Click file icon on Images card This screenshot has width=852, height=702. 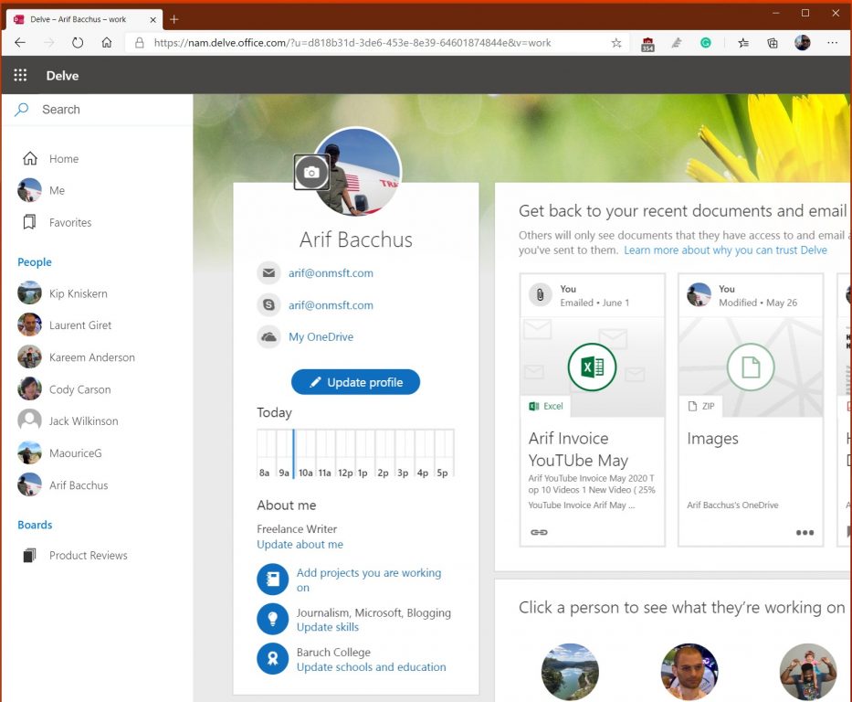tap(751, 367)
